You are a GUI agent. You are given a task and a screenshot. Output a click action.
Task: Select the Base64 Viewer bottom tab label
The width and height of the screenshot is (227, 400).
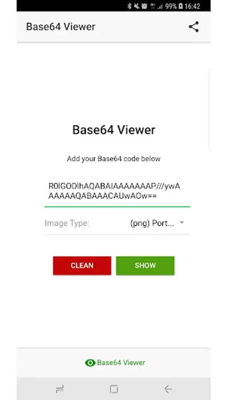[x=121, y=363]
